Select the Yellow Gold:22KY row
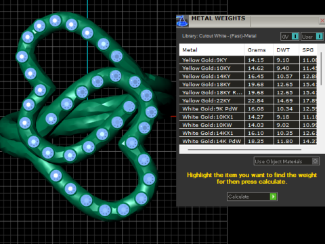 (248, 101)
